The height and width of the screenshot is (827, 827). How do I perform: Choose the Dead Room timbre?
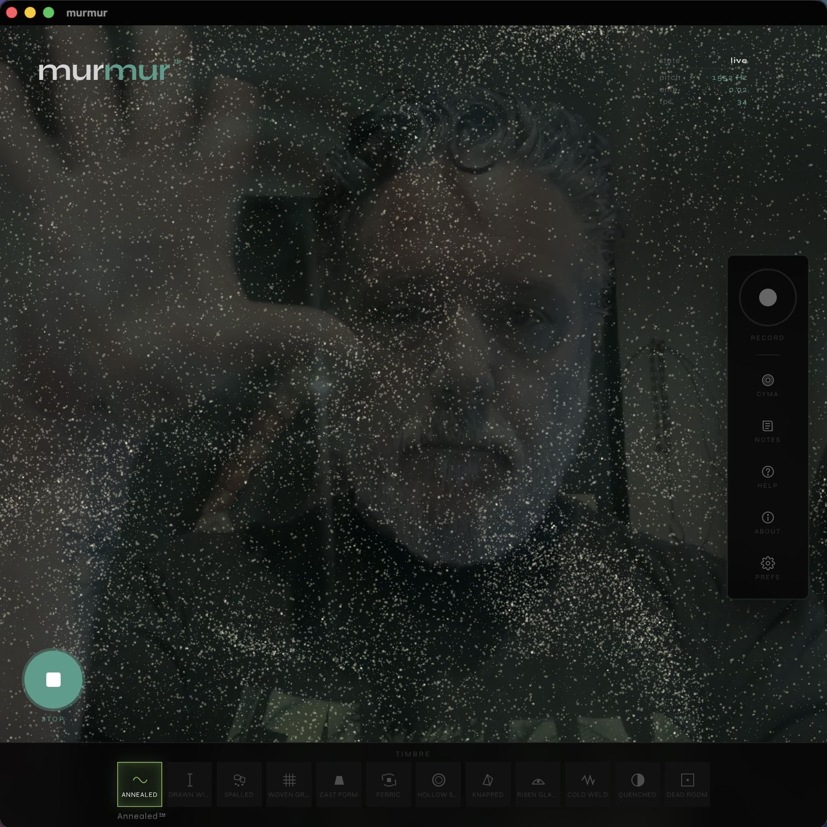coord(687,784)
